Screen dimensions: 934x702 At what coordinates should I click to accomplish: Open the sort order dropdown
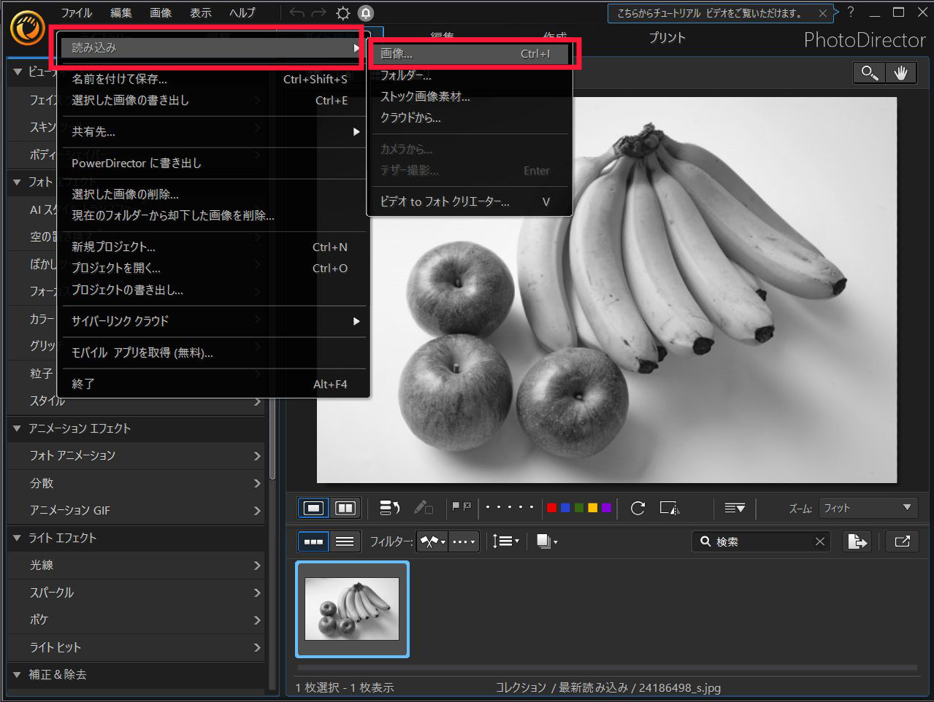(505, 541)
